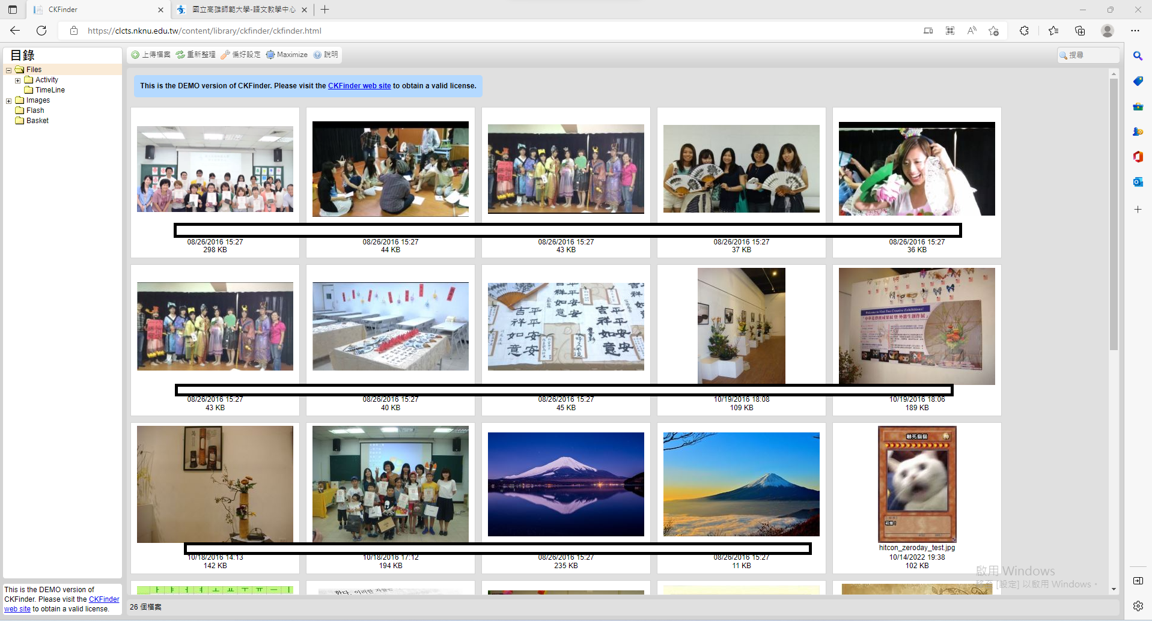Screen dimensions: 1152x621
Task: Select the 189 KB exhibition poster thumbnail
Action: [x=917, y=326]
